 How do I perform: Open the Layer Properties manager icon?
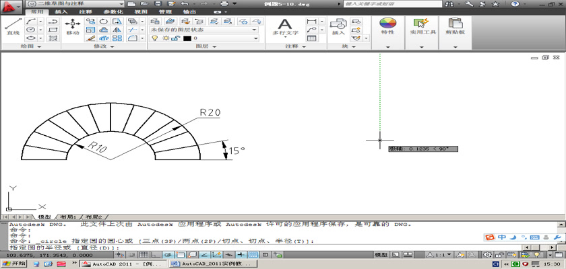pos(155,22)
